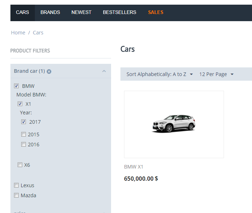The height and width of the screenshot is (213, 252).
Task: Click the Cars page heading
Action: (x=128, y=49)
